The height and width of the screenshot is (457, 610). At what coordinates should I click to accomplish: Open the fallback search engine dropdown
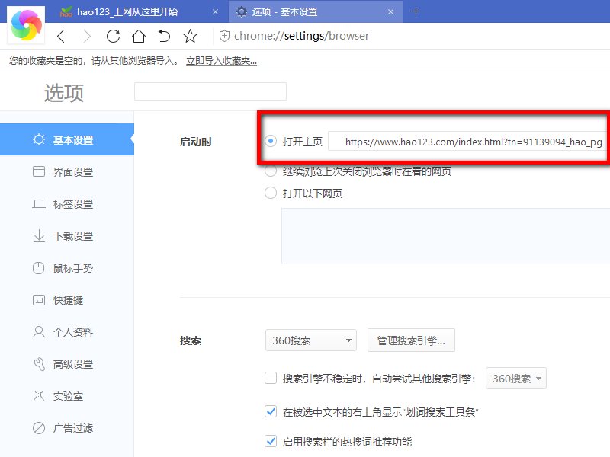click(516, 378)
